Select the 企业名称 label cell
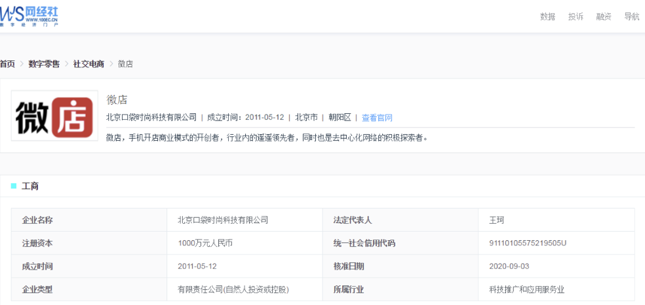The width and height of the screenshot is (645, 305). pos(89,220)
